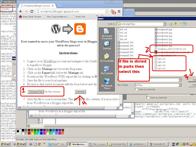Select file notepad2.JPG in the list
The image size is (196, 147).
(125, 46)
